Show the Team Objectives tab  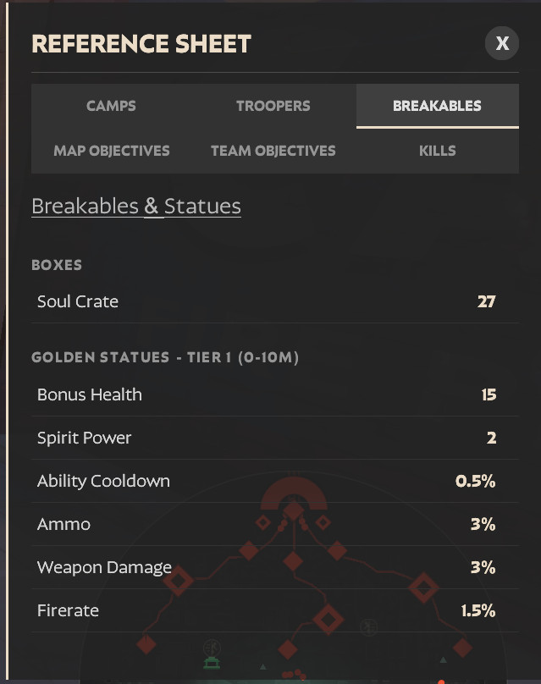[273, 151]
